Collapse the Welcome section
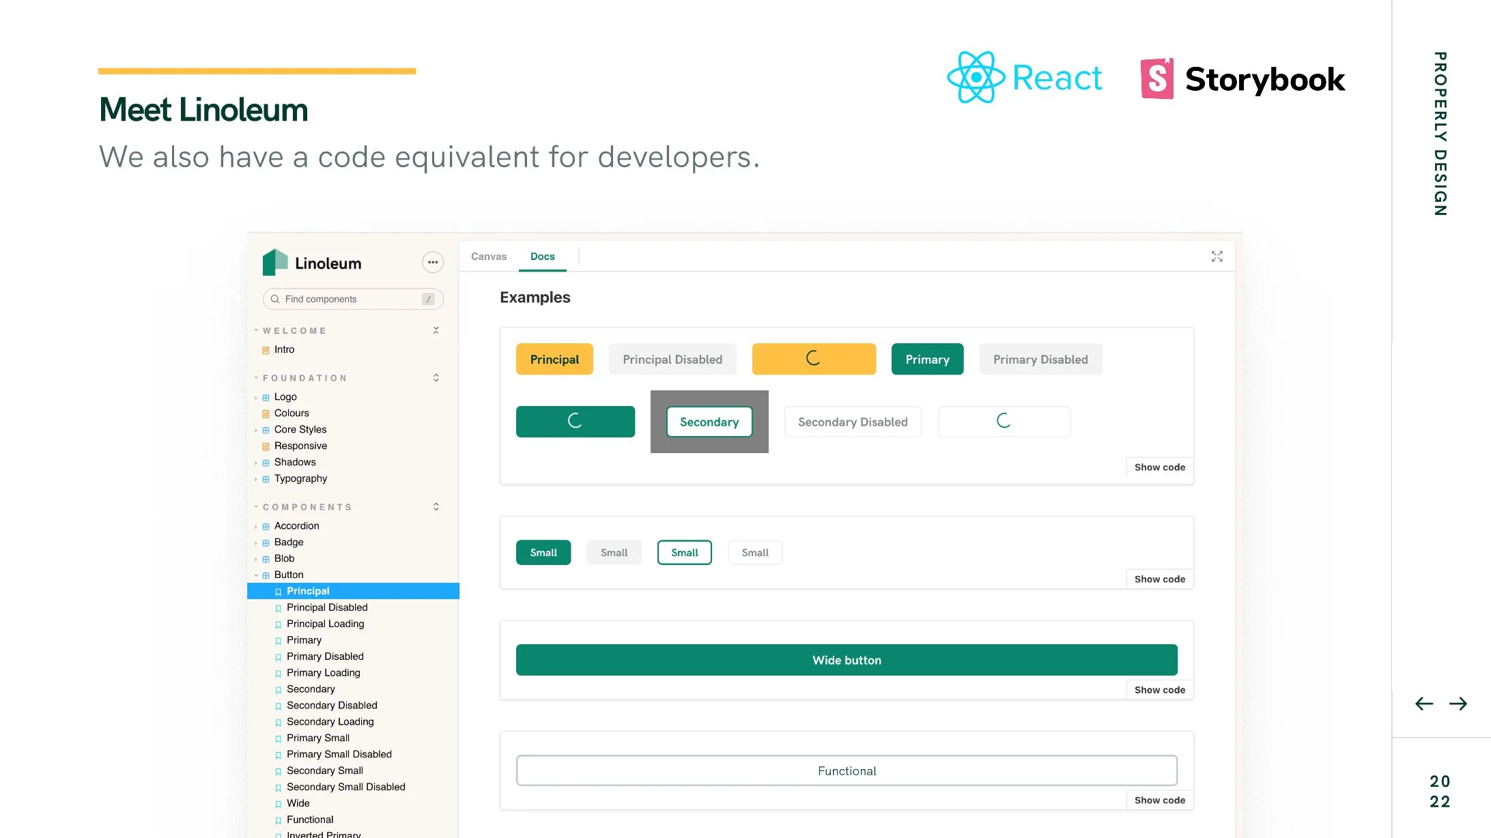 [x=436, y=330]
